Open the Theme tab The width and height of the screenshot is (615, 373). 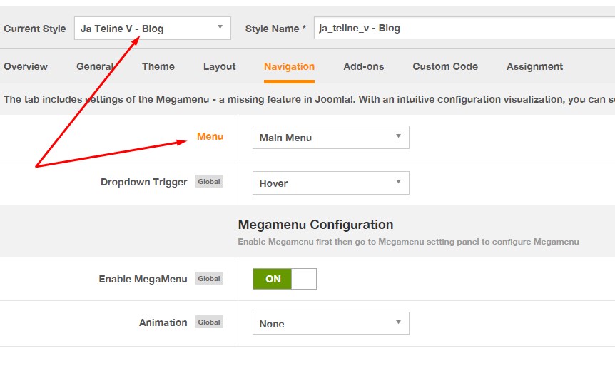[x=158, y=66]
